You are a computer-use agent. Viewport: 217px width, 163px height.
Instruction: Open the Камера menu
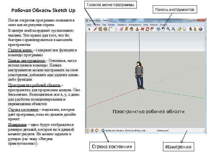pyautogui.click(x=111, y=25)
